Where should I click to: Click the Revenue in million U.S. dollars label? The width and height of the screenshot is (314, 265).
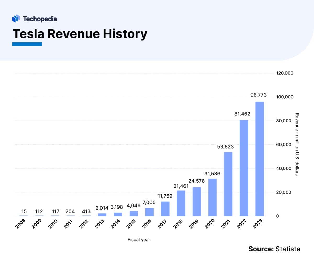pos(297,144)
